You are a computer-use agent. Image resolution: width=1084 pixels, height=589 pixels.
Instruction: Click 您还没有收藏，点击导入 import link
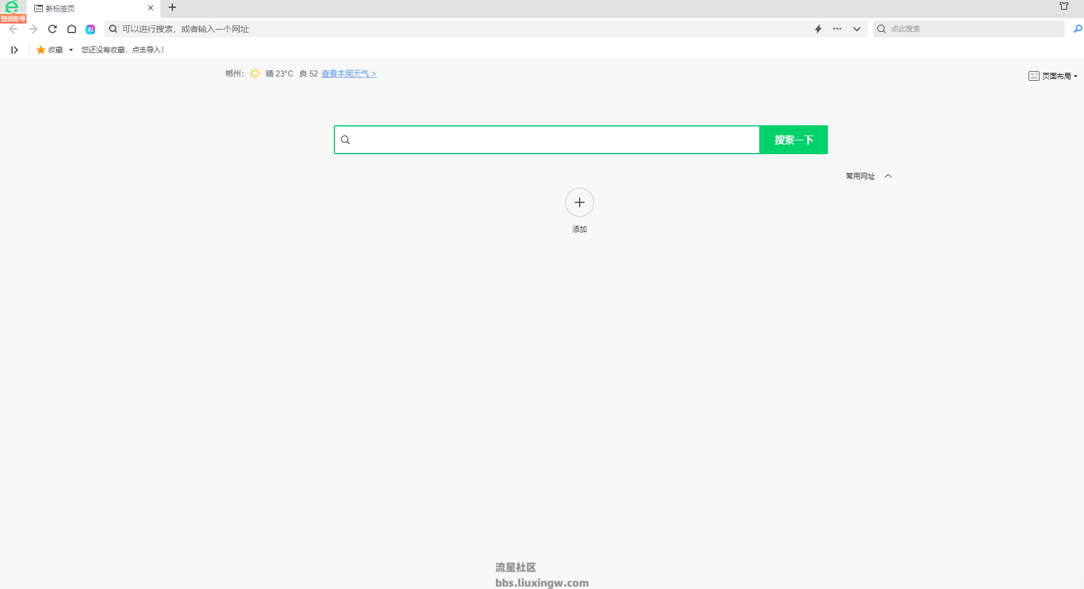click(123, 50)
